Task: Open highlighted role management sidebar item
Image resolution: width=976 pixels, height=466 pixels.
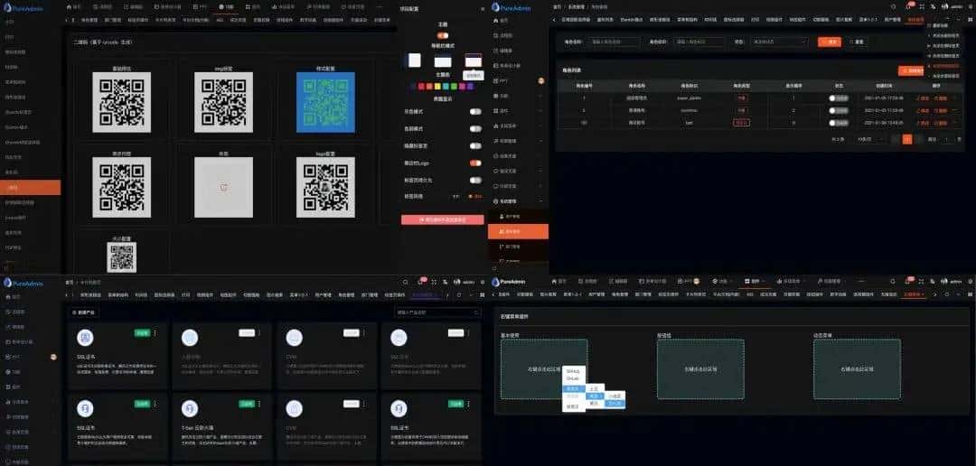Action: coord(518,231)
